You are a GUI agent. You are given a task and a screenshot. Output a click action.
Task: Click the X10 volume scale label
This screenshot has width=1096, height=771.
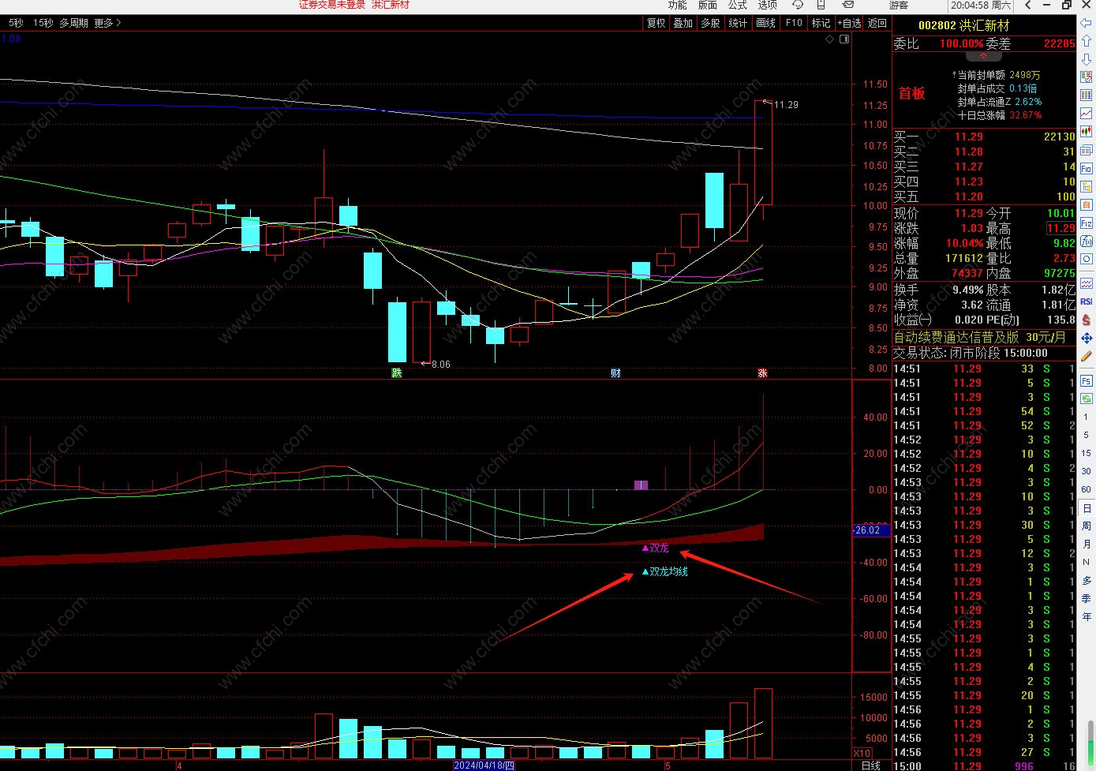click(x=862, y=753)
